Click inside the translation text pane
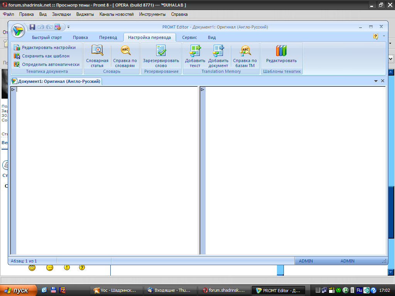This screenshot has height=296, width=395. (295, 170)
